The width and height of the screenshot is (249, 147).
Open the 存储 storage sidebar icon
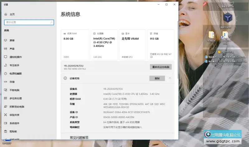[x=6, y=82]
